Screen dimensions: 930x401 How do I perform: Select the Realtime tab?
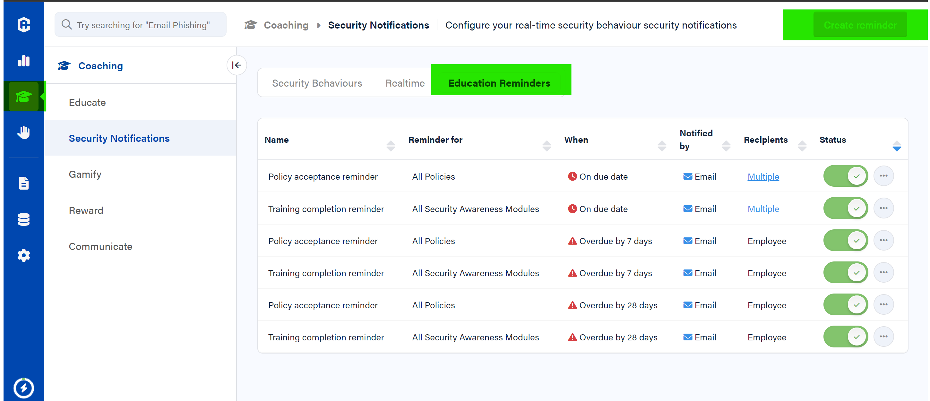pyautogui.click(x=405, y=83)
